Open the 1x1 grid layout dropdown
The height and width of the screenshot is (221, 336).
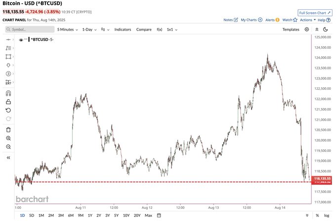(x=172, y=30)
